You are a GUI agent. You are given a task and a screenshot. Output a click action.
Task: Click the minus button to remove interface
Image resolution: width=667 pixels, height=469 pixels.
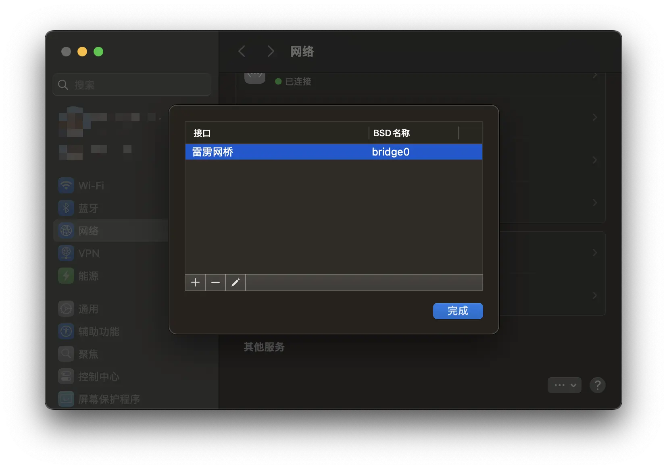pos(215,282)
